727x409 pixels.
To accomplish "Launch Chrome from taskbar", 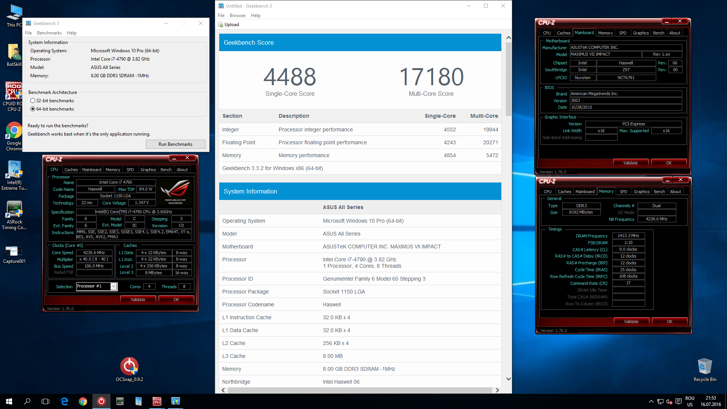I will pos(83,401).
